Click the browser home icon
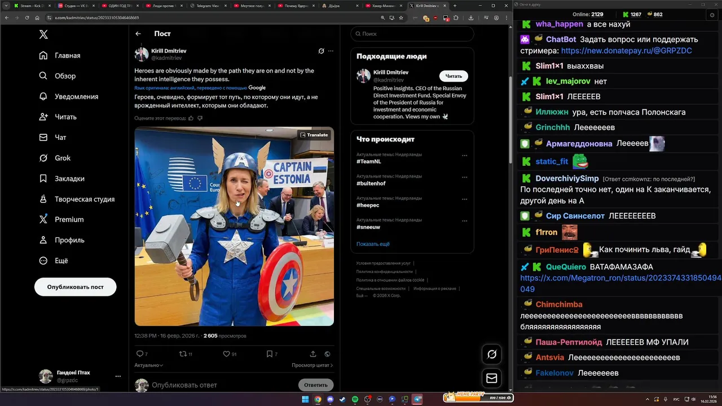 pos(37,17)
